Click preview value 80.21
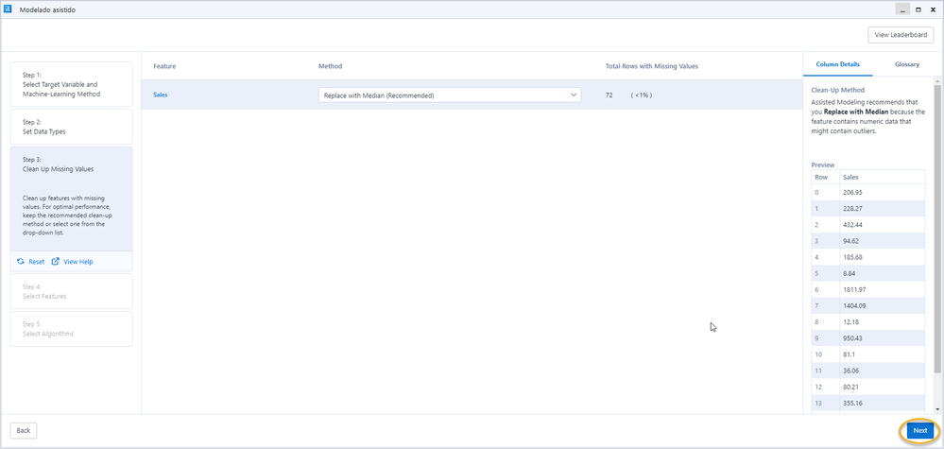 click(x=850, y=387)
